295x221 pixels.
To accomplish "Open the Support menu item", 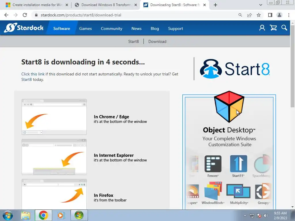I will 175,28.
